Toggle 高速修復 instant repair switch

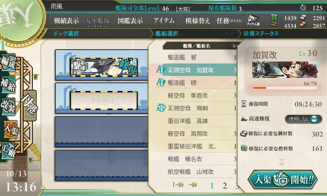pyautogui.click(x=303, y=119)
